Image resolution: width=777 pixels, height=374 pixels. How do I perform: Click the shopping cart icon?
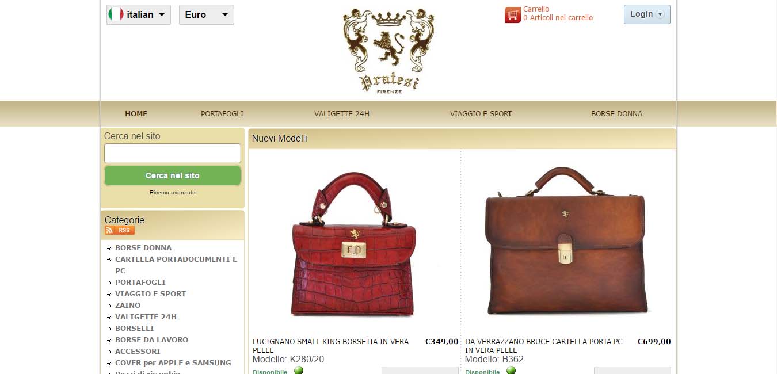512,15
